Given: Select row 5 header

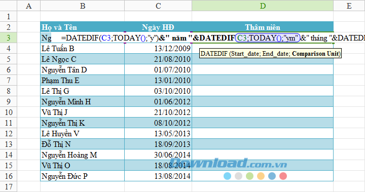Looking at the screenshot, I should click(x=9, y=59).
